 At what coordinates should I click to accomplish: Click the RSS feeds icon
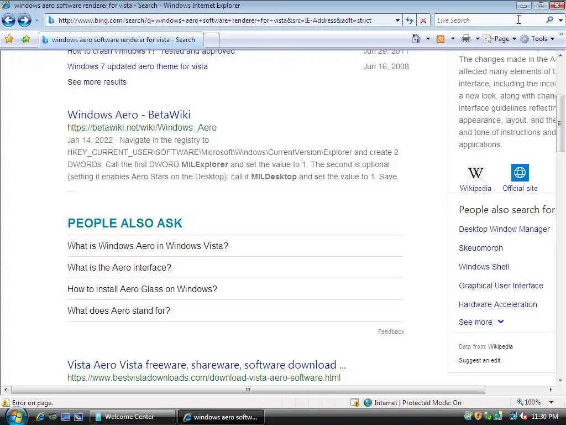coord(441,39)
